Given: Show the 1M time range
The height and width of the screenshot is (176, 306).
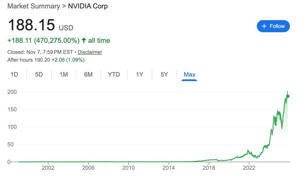Looking at the screenshot, I should pyautogui.click(x=63, y=75).
